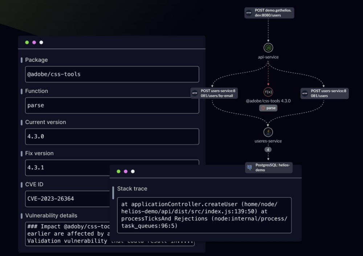Click the @adobe/css-tools 4.3.0 label
Screen dimensions: 363x256
(268, 101)
